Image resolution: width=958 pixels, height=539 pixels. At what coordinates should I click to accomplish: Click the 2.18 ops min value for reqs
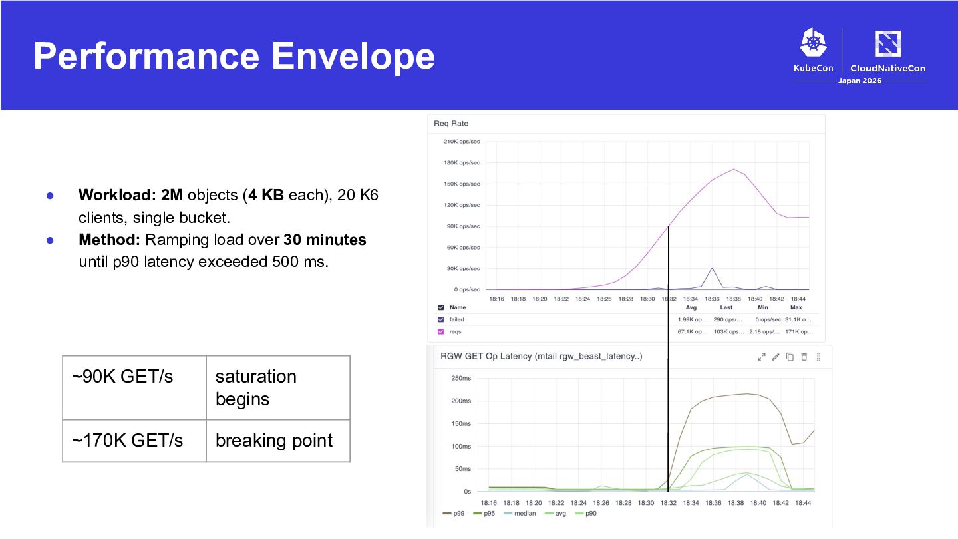tap(763, 331)
